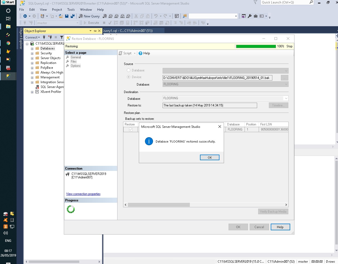The height and width of the screenshot is (264, 338).
Task: Click the Timeline button
Action: pyautogui.click(x=278, y=105)
